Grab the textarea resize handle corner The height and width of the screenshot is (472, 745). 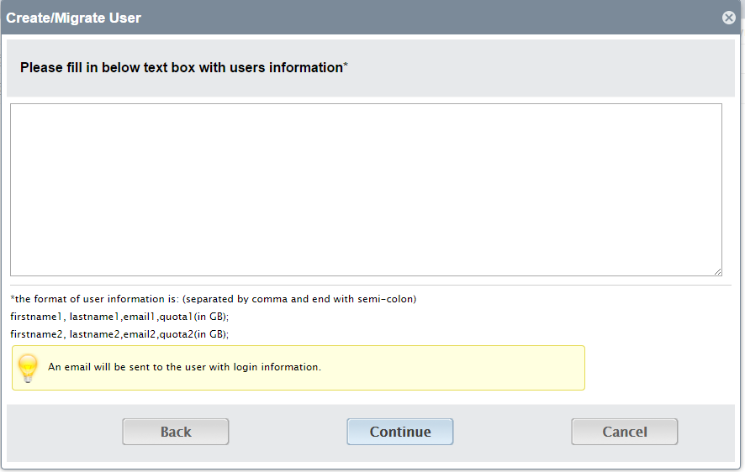tap(717, 271)
